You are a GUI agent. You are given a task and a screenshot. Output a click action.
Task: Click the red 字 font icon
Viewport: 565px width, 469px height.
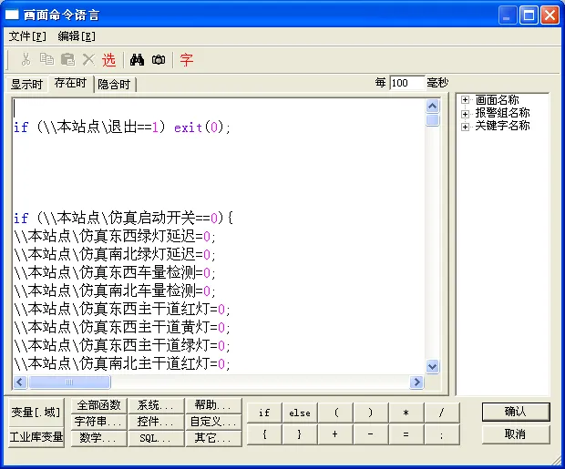click(x=187, y=59)
